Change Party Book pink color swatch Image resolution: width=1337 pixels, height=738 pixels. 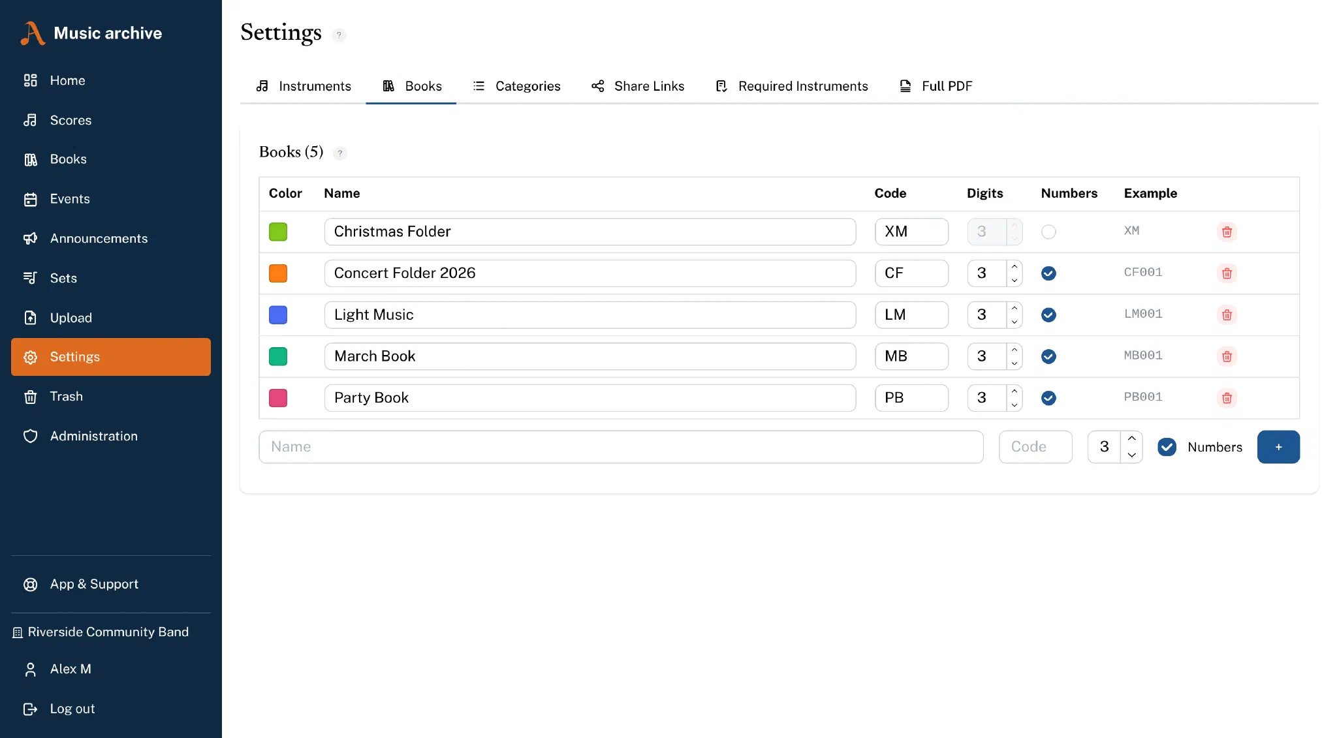(278, 398)
